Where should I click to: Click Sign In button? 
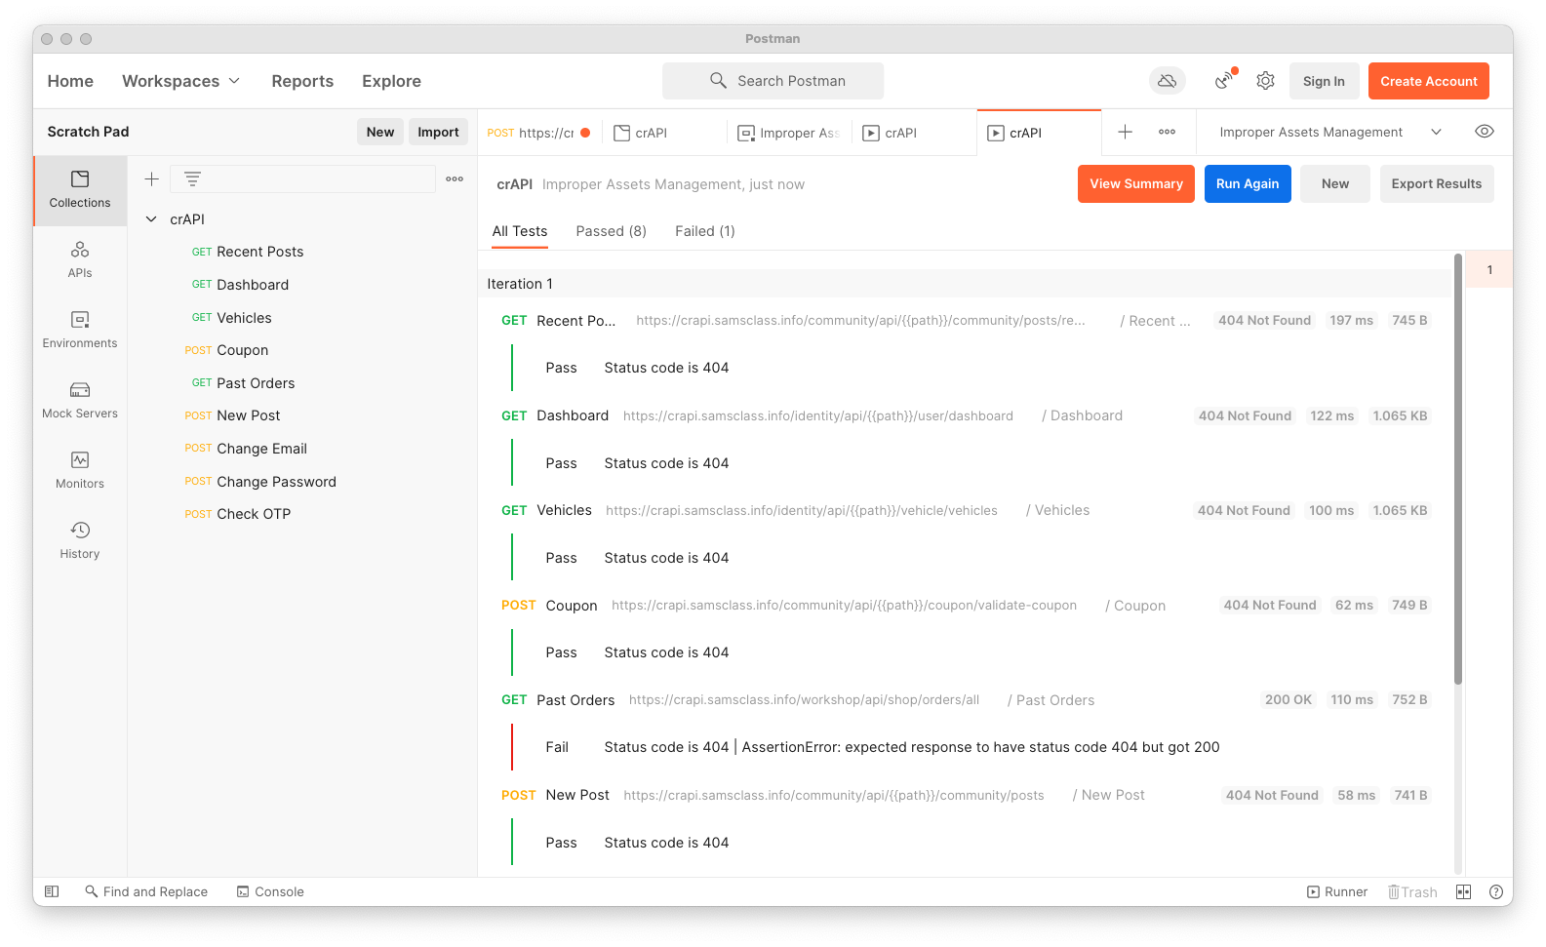pyautogui.click(x=1324, y=81)
